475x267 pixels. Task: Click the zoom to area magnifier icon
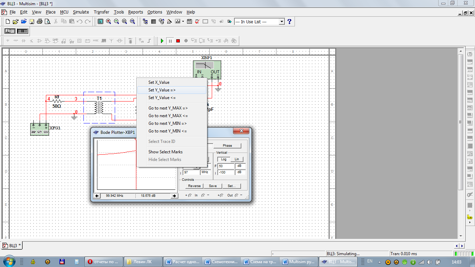tap(124, 22)
